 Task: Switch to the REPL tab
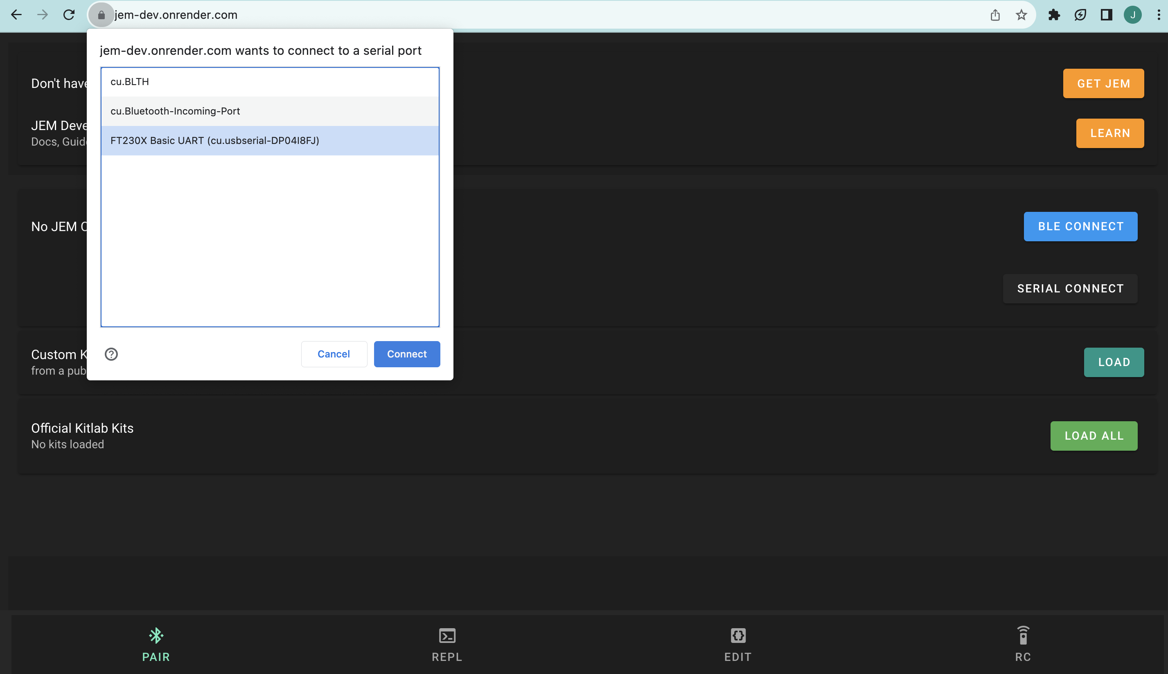pos(446,644)
